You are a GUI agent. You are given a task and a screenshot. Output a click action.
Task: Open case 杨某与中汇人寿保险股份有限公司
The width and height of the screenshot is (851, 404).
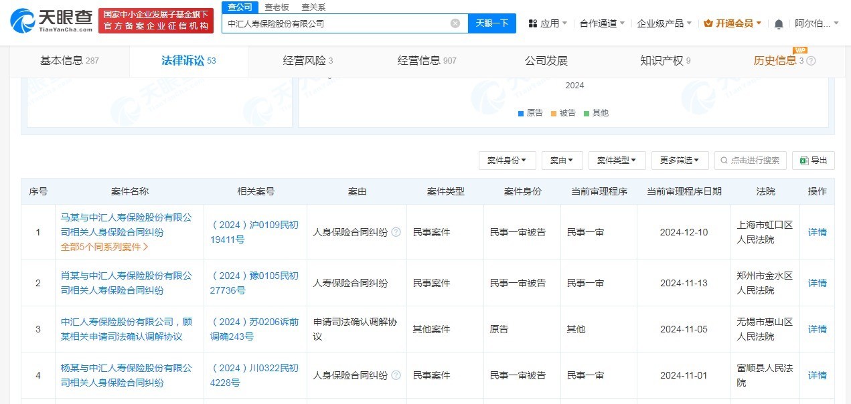(x=127, y=375)
